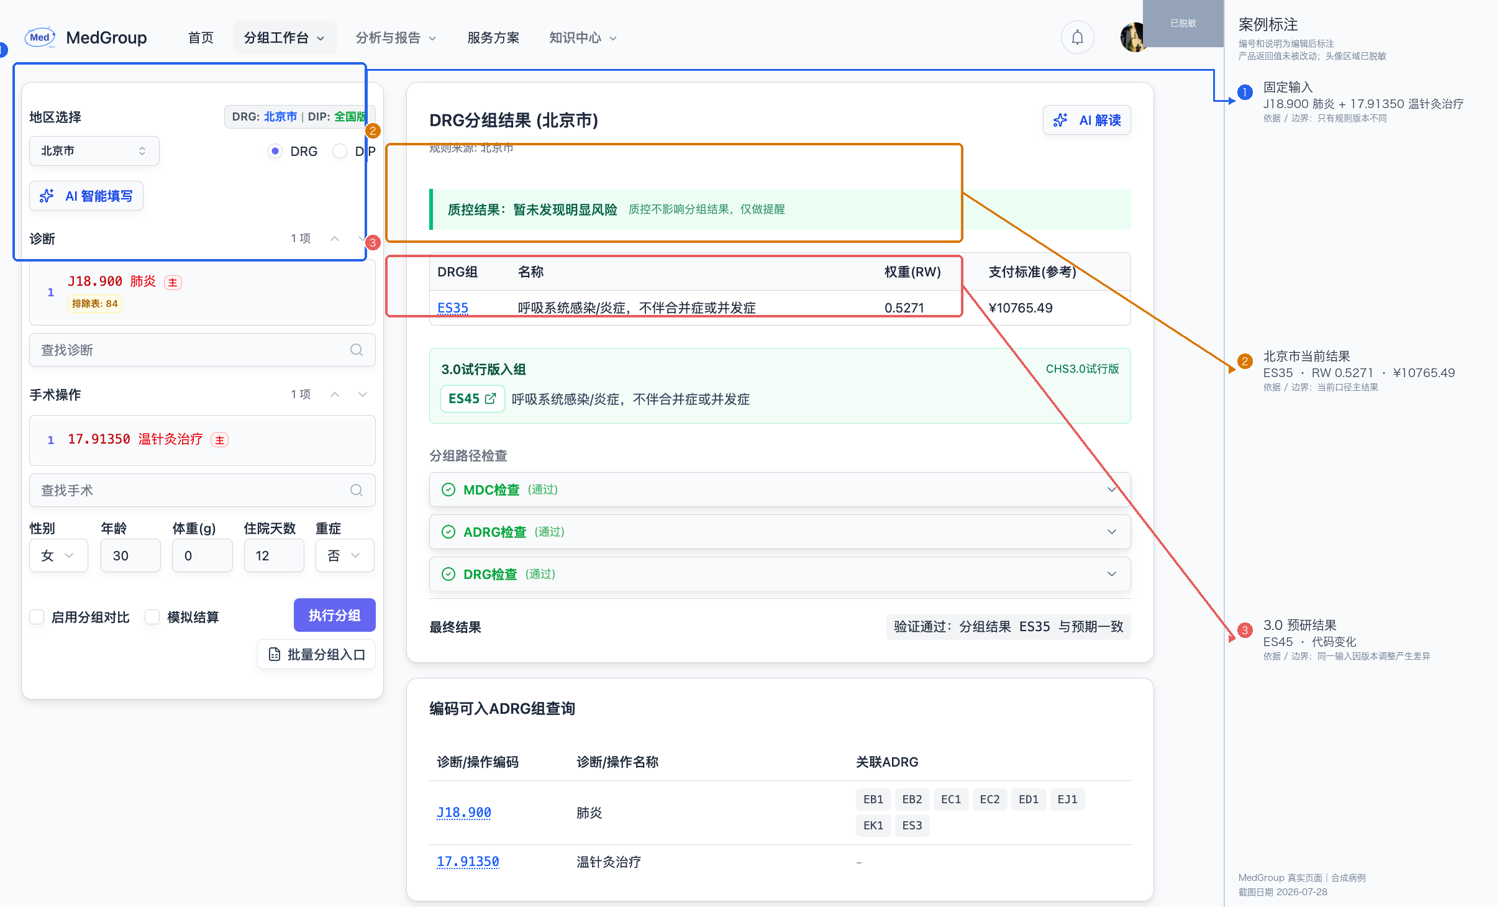This screenshot has width=1497, height=907.
Task: Click the ¥10765.49 payment standard value
Action: pyautogui.click(x=1021, y=308)
